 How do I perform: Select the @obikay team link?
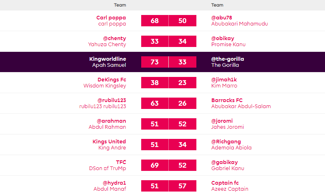[x=222, y=38]
